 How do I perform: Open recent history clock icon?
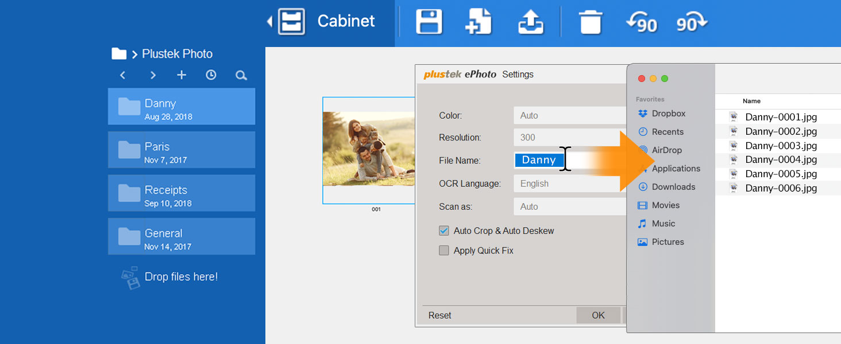point(211,75)
